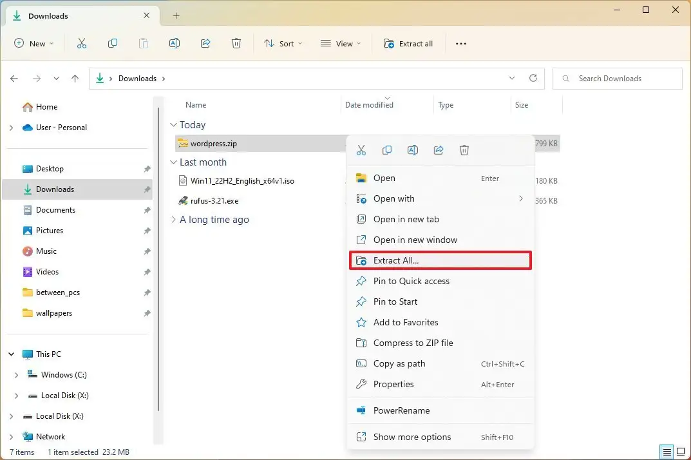Switch to details view in the status bar
Viewport: 691px width, 460px height.
667,452
